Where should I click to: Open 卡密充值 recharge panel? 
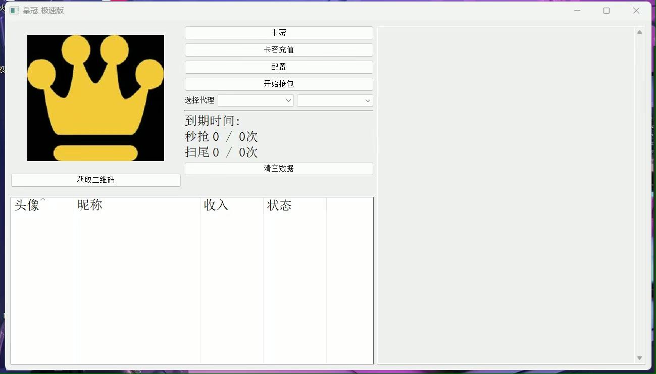click(279, 49)
